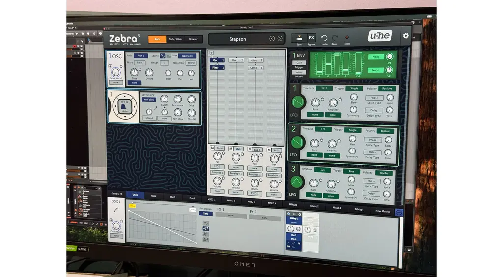Mute the Bus 1 mixer channel
Screen dimensions: 503x277
click(x=250, y=149)
